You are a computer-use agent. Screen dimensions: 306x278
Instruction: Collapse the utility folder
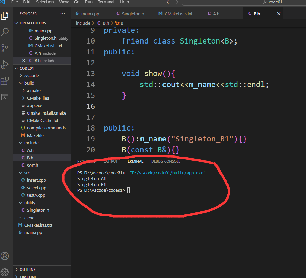pyautogui.click(x=42, y=203)
